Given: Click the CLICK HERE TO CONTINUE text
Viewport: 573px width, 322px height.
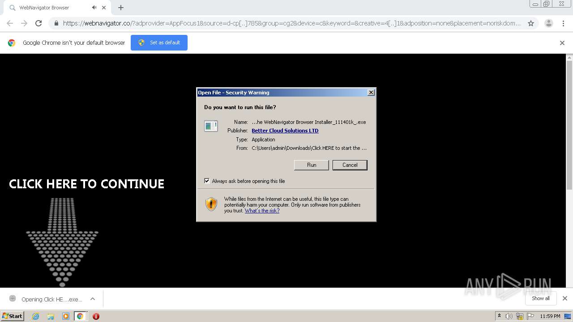Looking at the screenshot, I should tap(87, 184).
